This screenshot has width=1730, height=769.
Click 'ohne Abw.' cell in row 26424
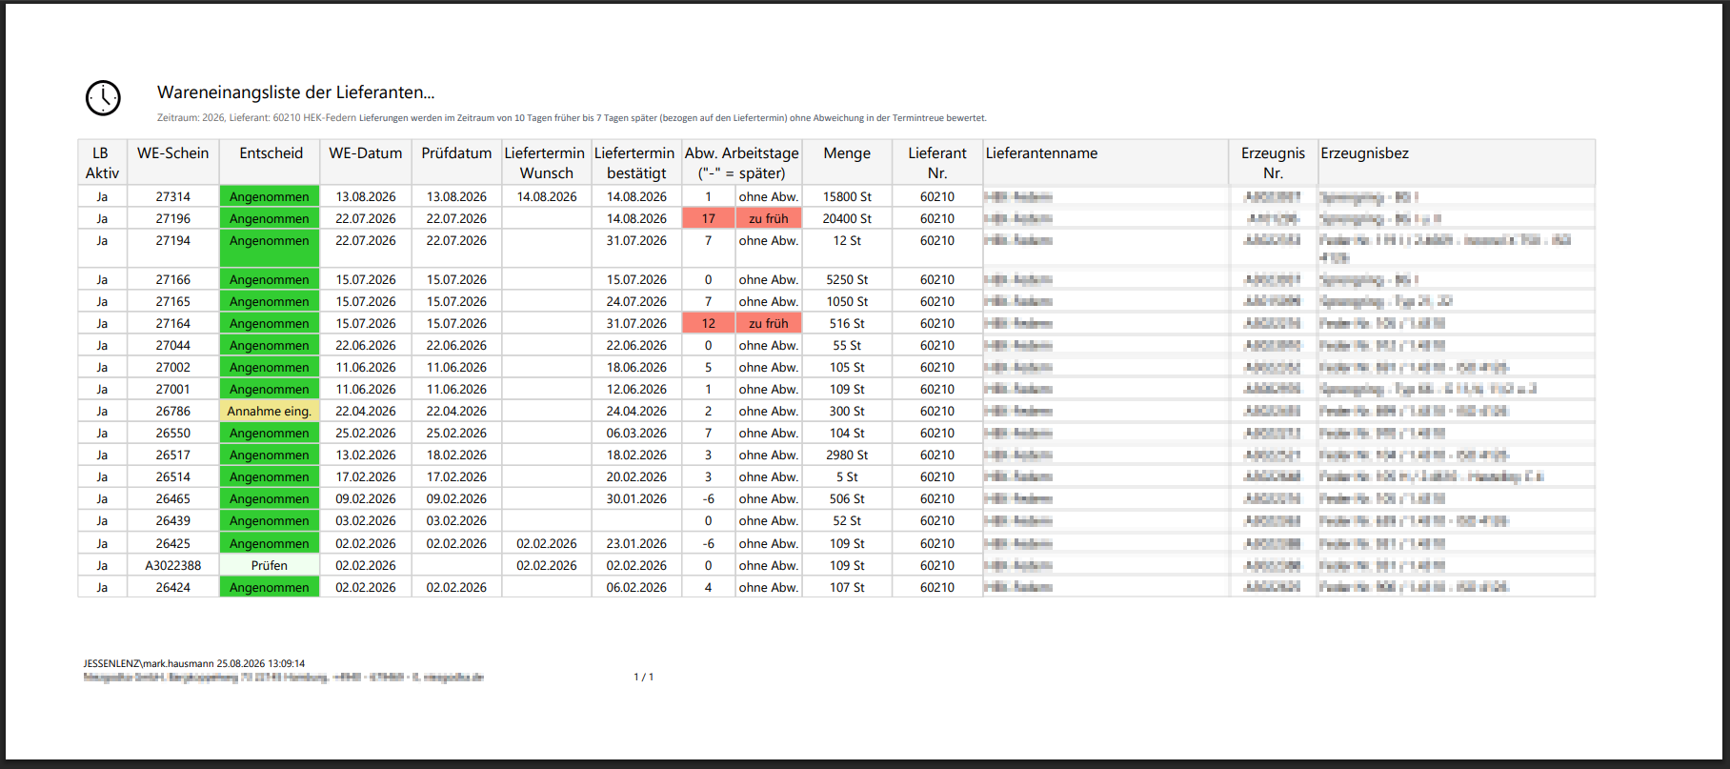(769, 587)
